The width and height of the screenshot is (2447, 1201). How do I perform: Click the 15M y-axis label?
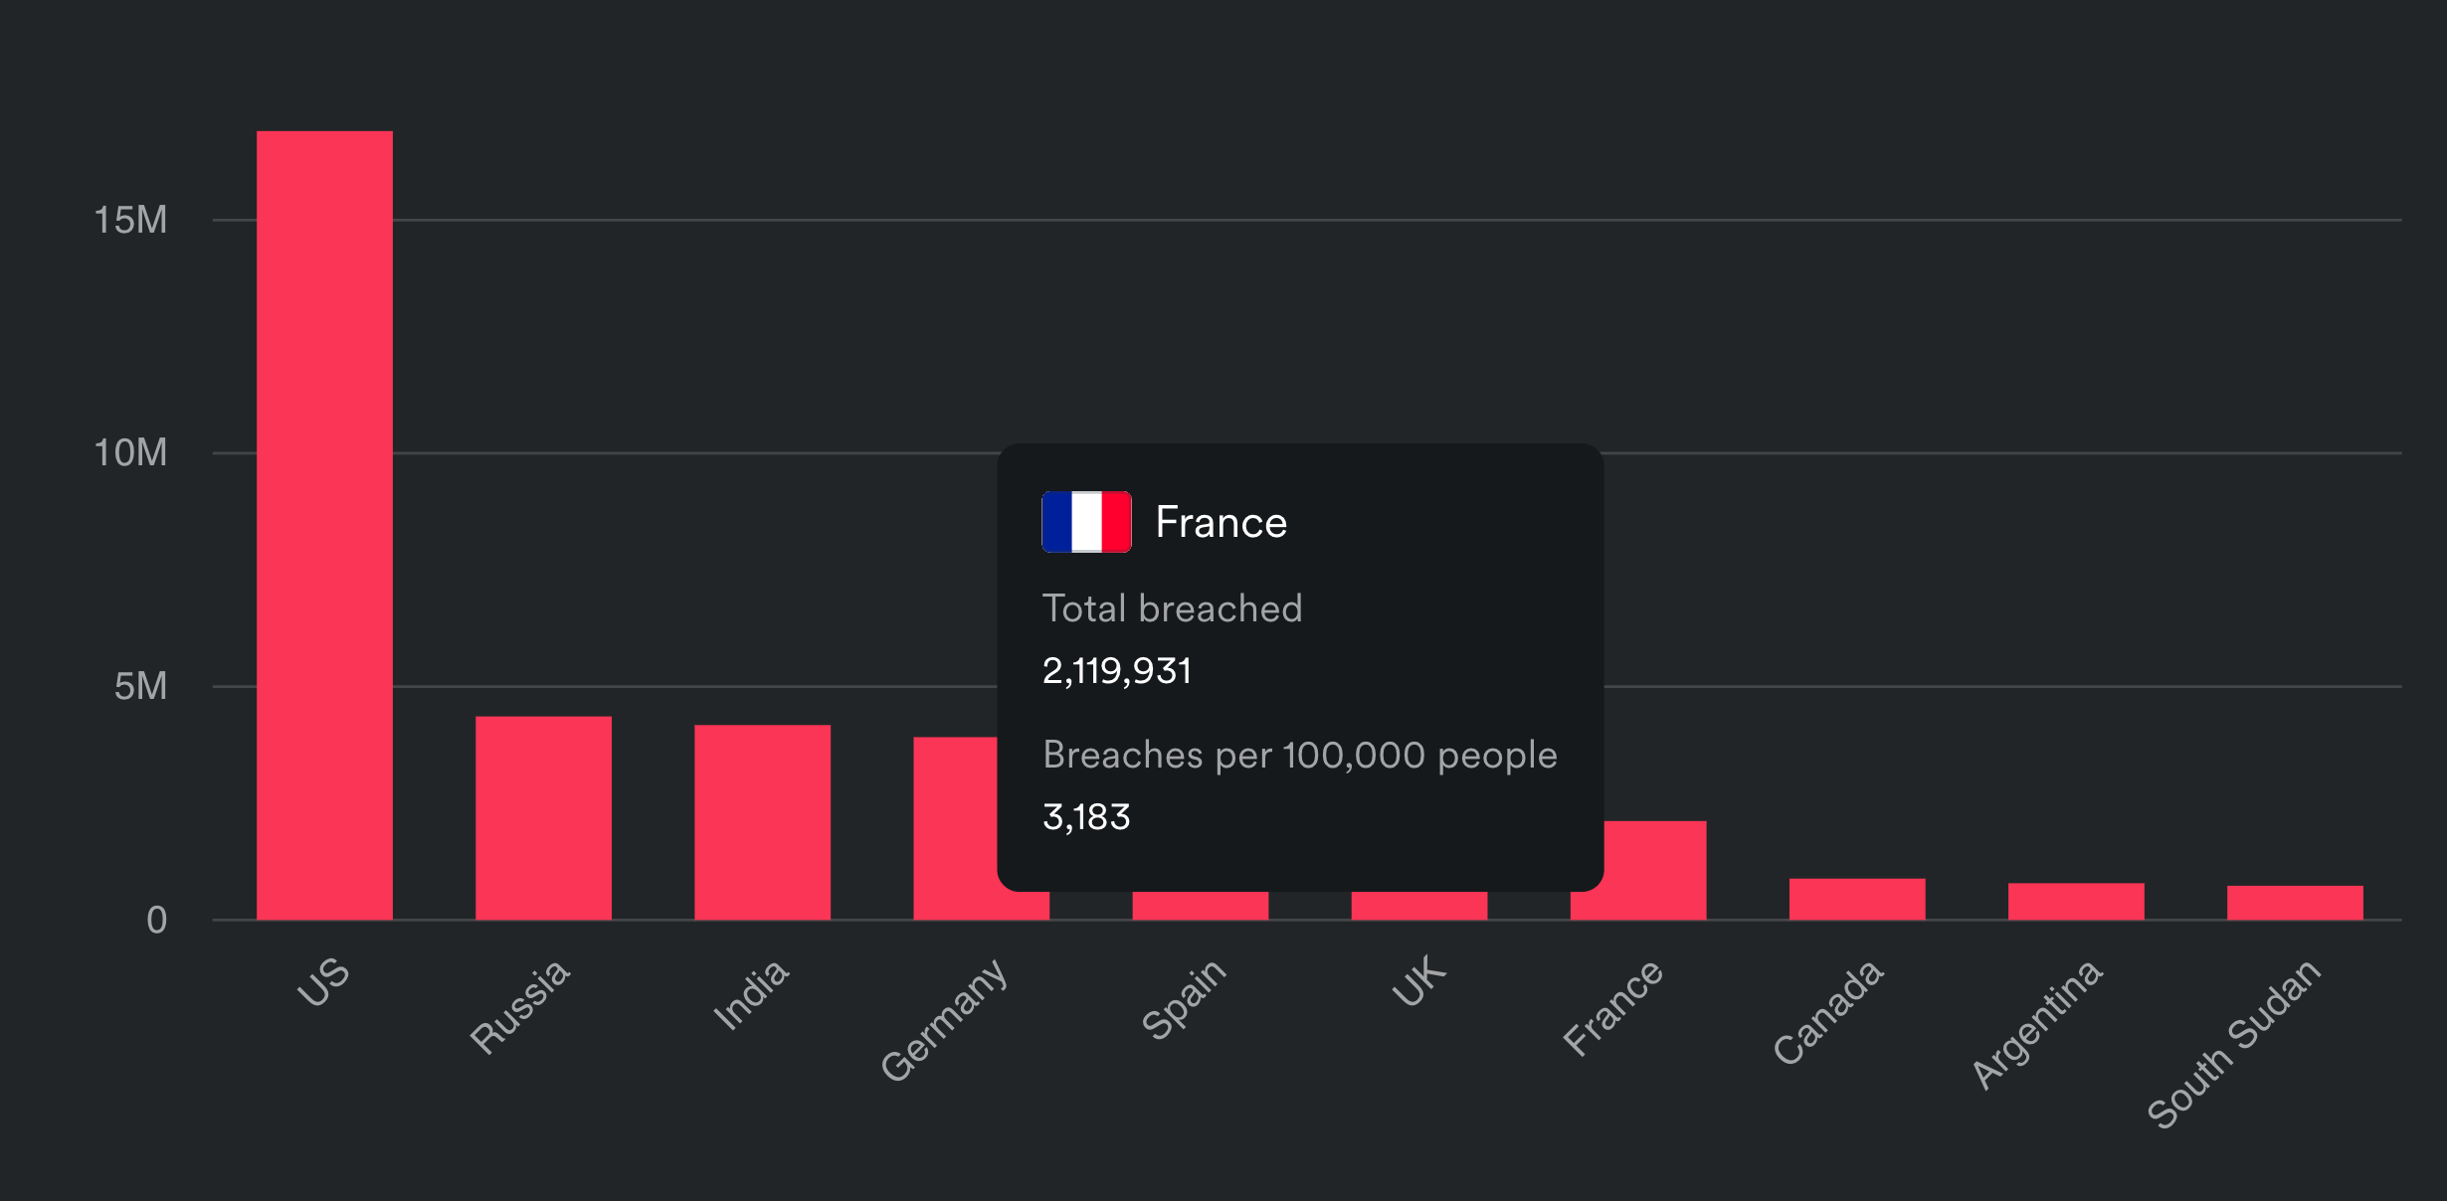click(x=130, y=220)
